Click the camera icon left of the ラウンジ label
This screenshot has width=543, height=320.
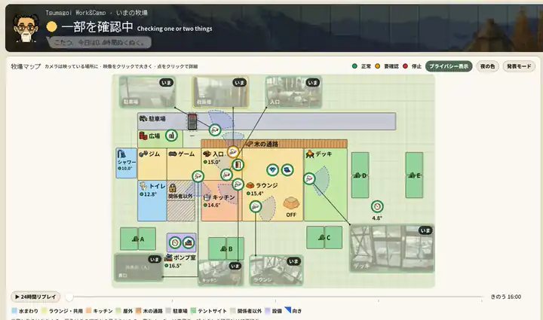pos(238,184)
